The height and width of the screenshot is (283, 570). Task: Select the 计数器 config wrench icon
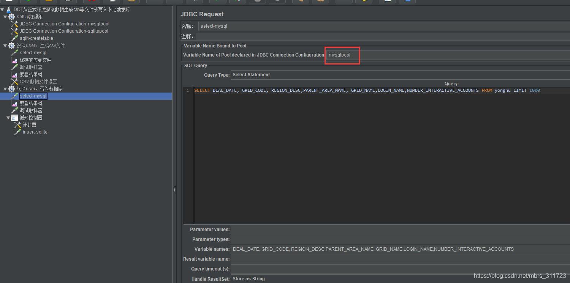click(17, 125)
